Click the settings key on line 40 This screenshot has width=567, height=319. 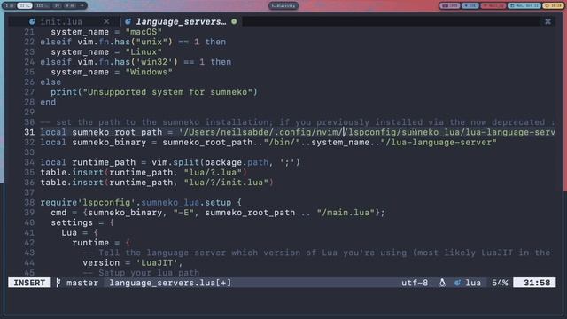click(72, 222)
